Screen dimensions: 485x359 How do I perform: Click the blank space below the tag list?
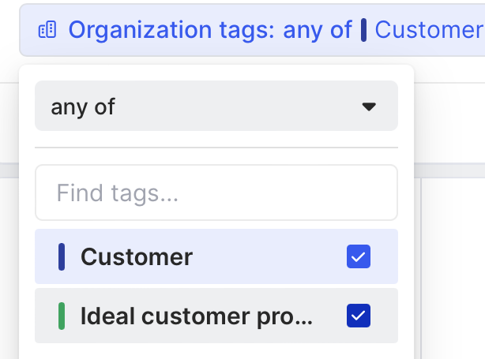(216, 351)
